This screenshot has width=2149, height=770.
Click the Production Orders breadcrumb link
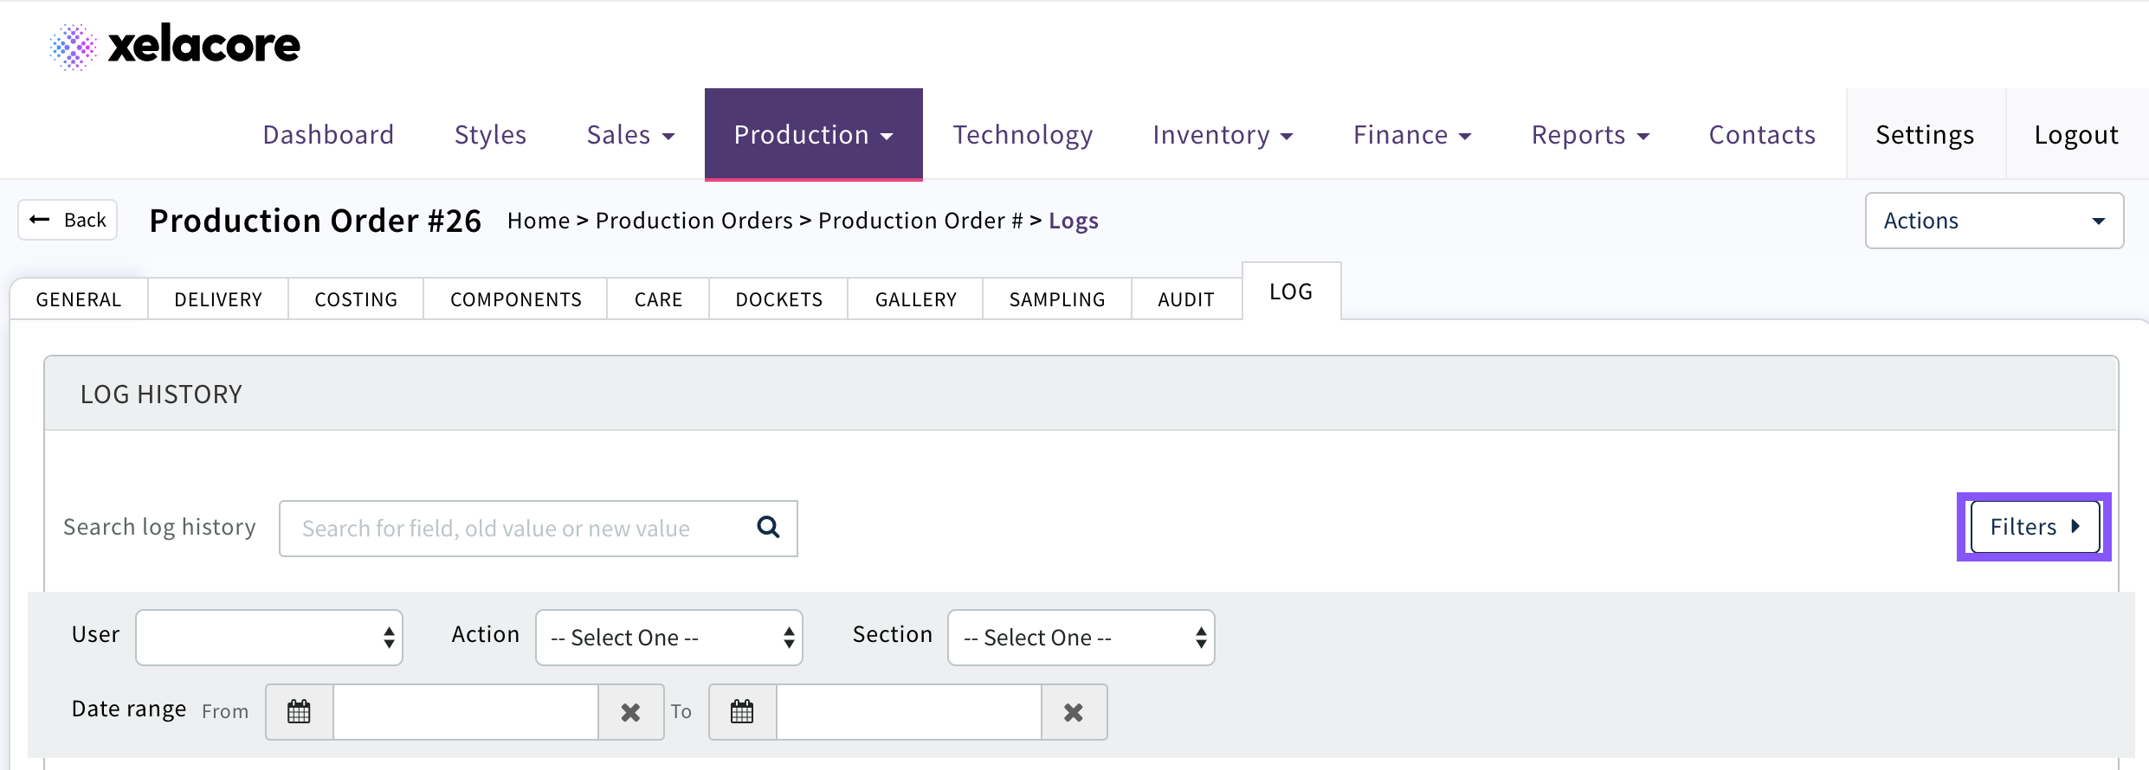[694, 221]
